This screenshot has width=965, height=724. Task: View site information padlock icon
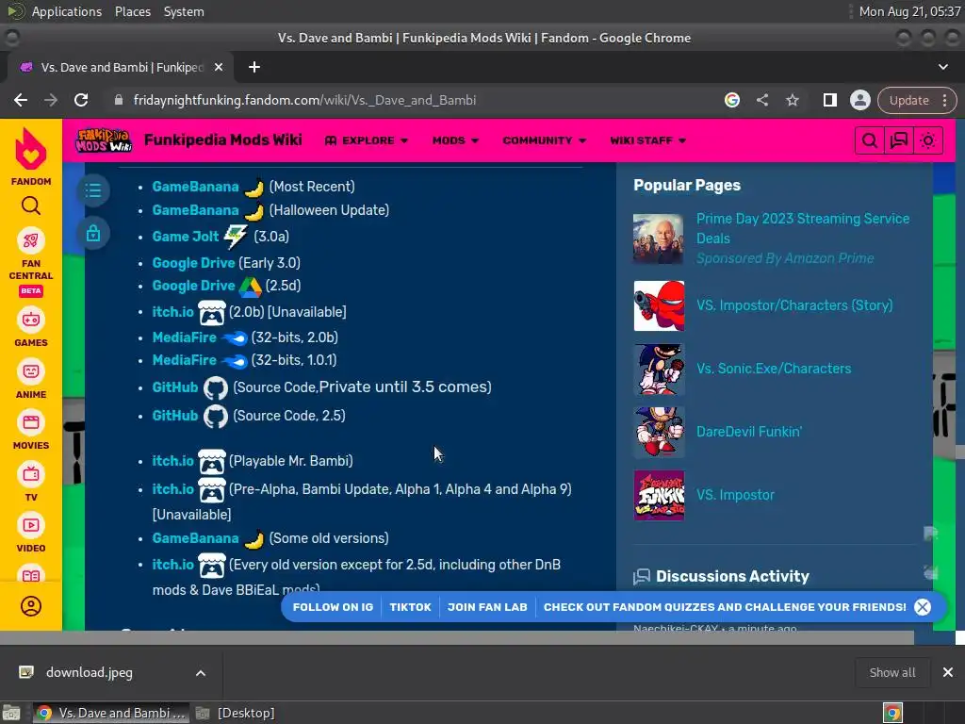click(119, 100)
